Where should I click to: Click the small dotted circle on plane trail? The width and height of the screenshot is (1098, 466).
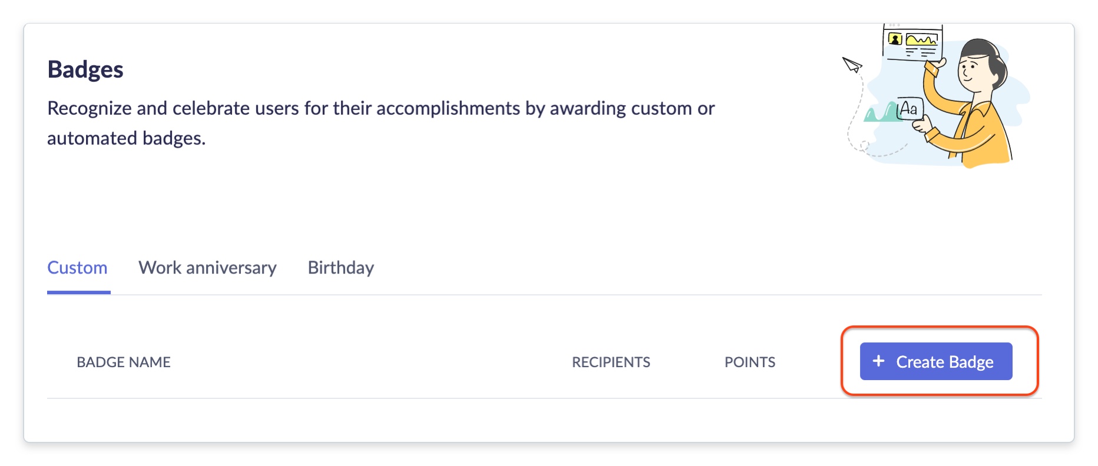tap(864, 145)
